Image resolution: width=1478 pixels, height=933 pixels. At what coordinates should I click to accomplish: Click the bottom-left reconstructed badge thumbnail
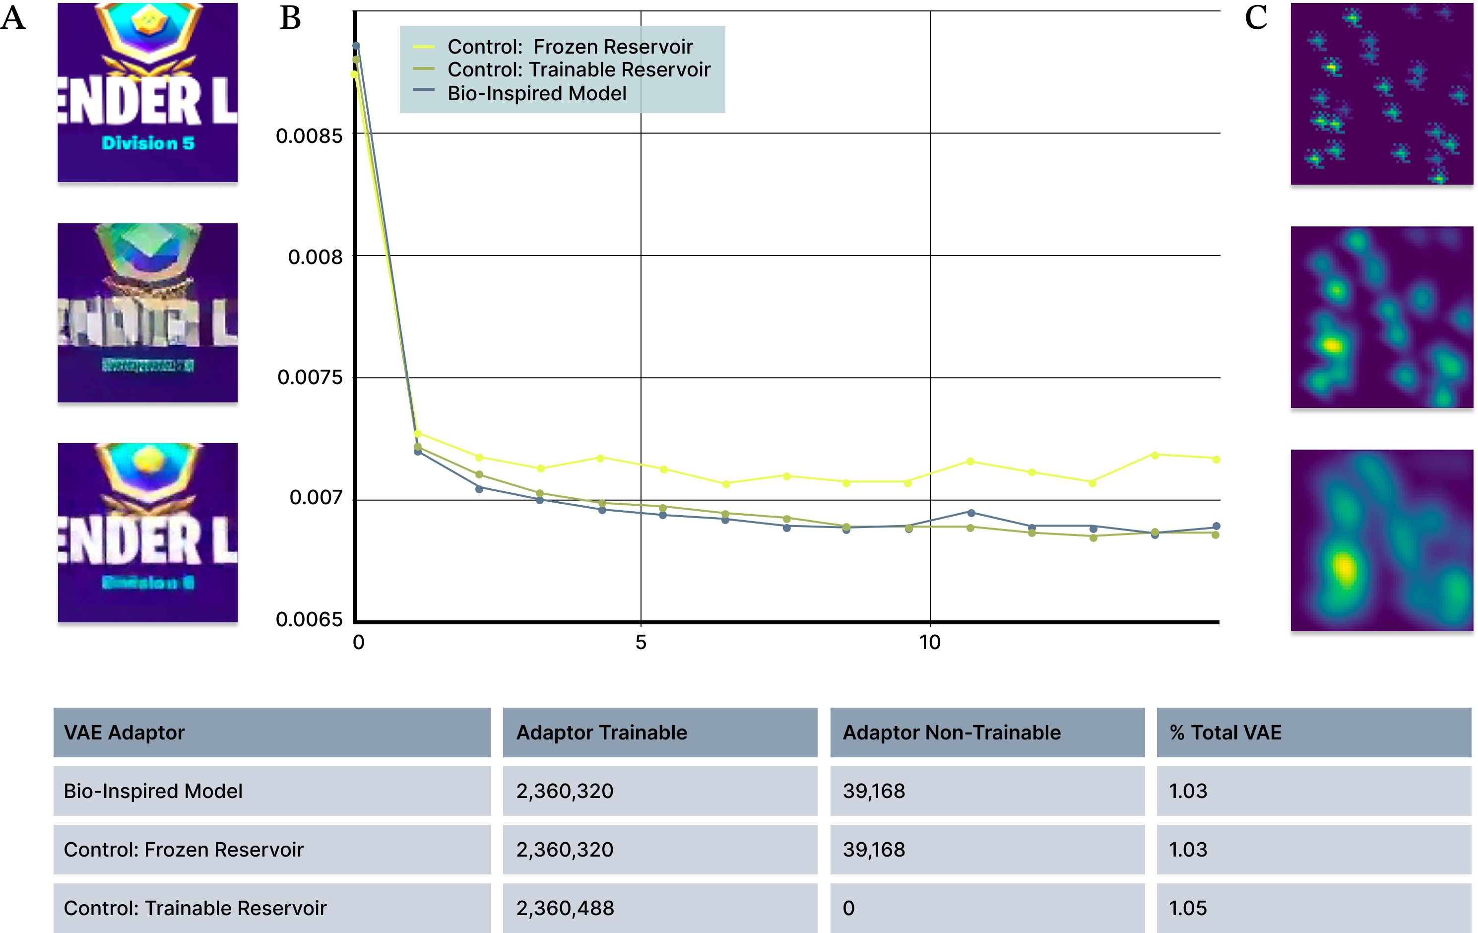pyautogui.click(x=147, y=535)
